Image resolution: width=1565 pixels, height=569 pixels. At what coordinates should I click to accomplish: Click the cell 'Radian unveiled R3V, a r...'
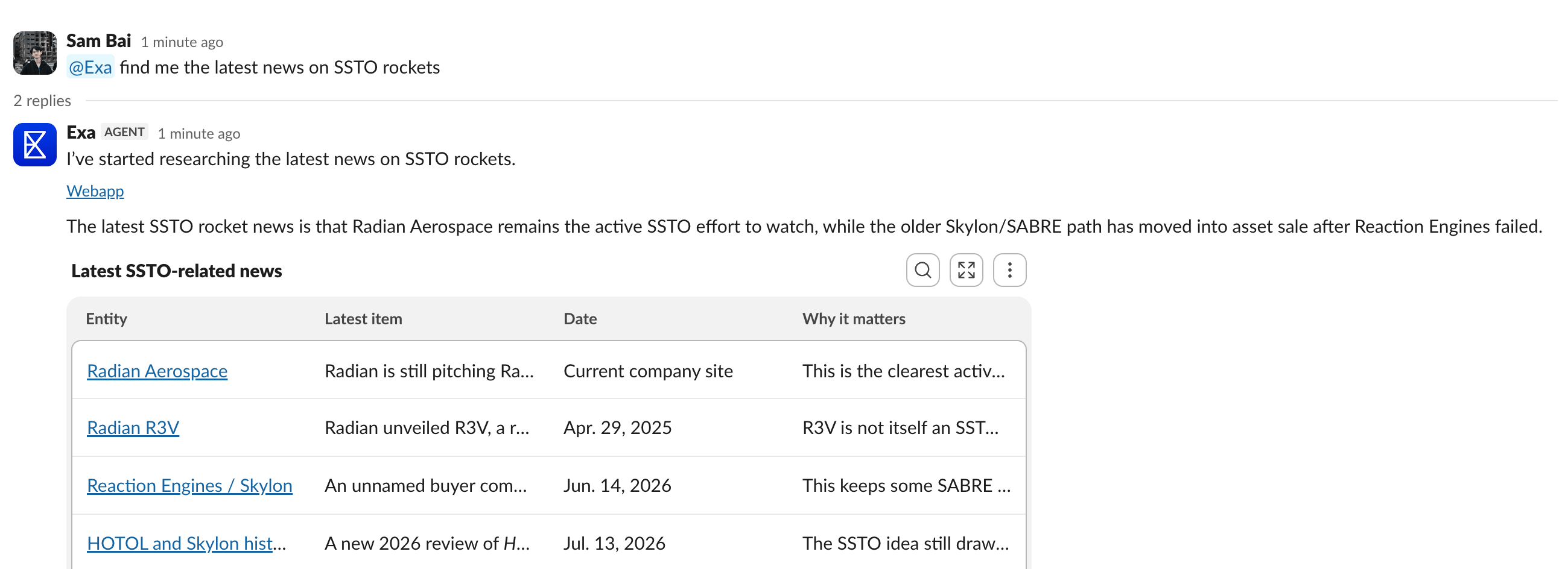click(427, 427)
